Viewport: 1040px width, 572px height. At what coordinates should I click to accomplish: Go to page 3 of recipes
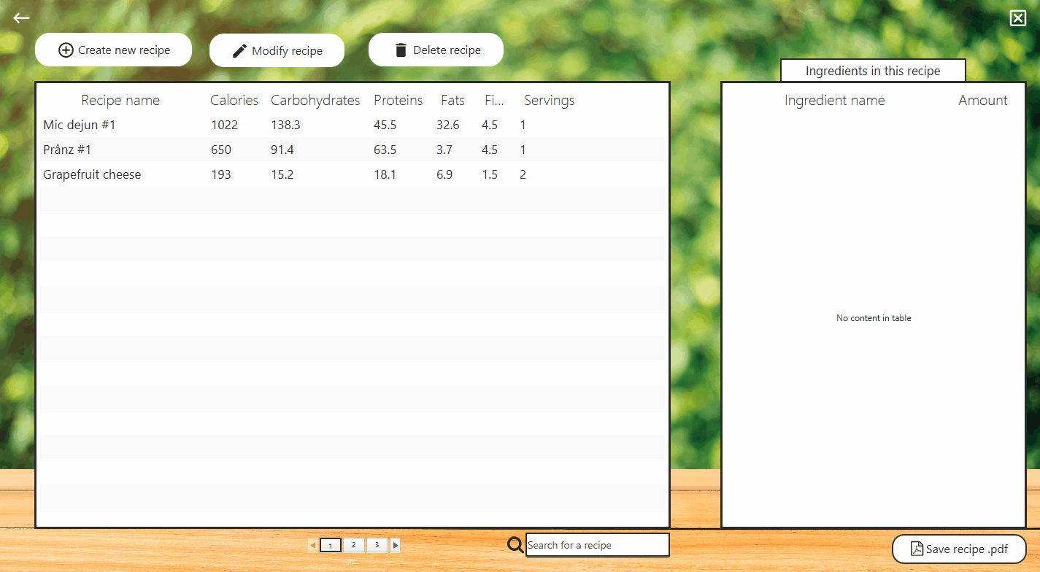377,545
